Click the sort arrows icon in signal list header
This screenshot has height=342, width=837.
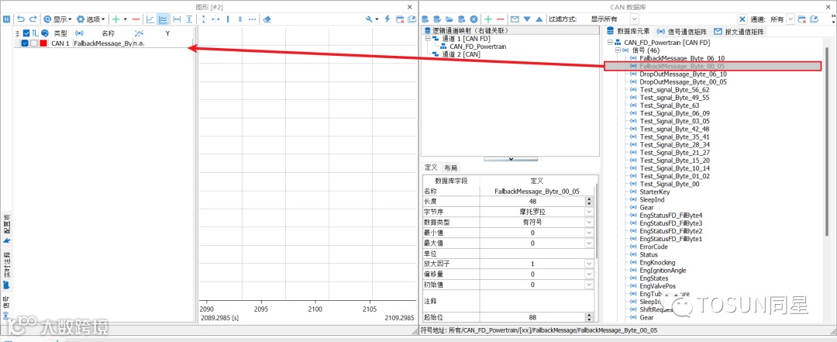tap(35, 33)
